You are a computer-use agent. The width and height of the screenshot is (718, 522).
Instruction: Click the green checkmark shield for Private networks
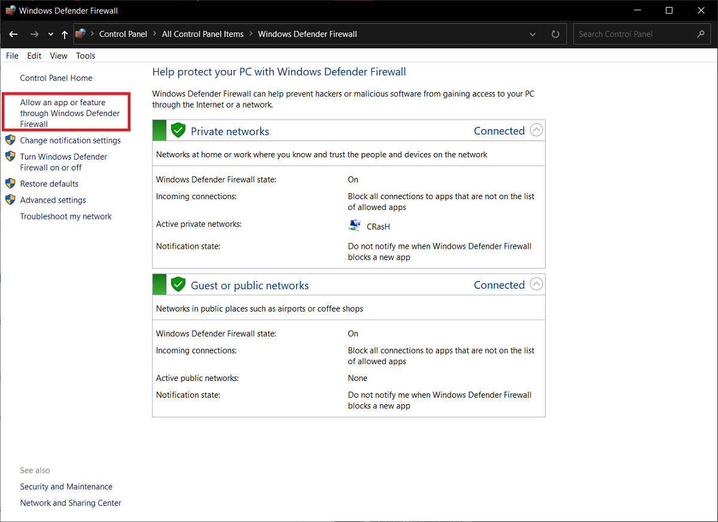pyautogui.click(x=178, y=130)
